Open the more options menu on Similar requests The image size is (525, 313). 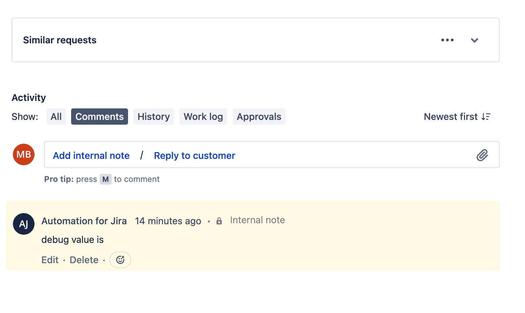coord(447,40)
